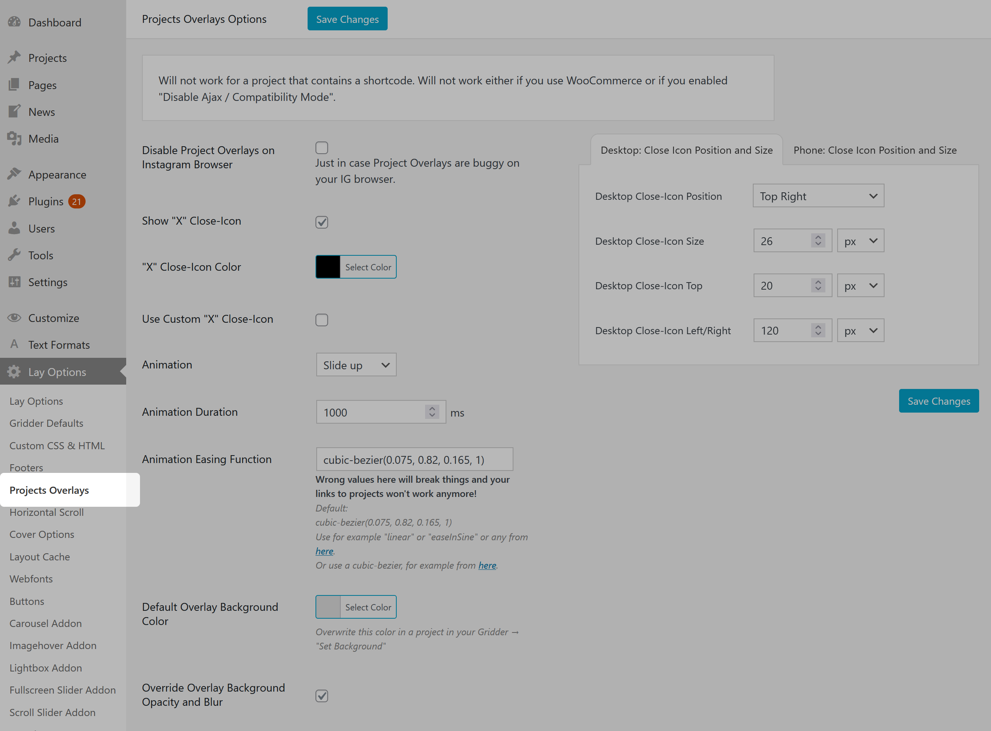Uncheck Show "X" Close-Icon
The image size is (991, 731).
(322, 222)
